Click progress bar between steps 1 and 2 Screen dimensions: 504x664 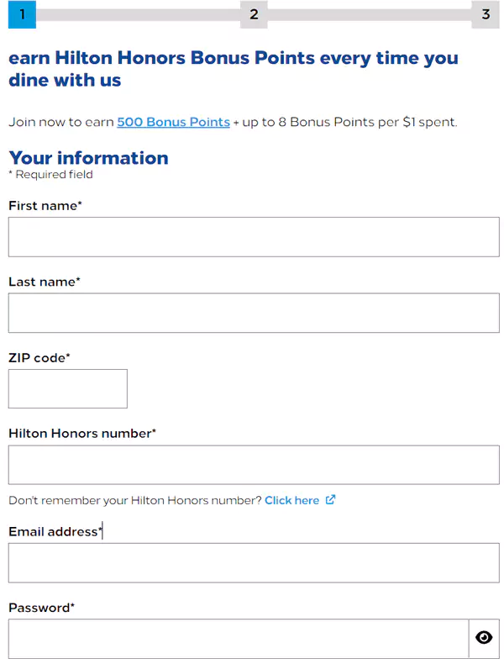click(x=138, y=14)
